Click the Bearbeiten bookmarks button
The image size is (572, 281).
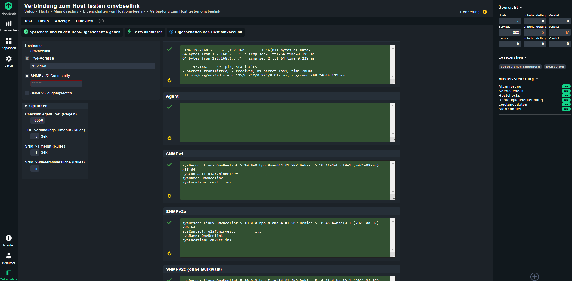[x=555, y=67]
